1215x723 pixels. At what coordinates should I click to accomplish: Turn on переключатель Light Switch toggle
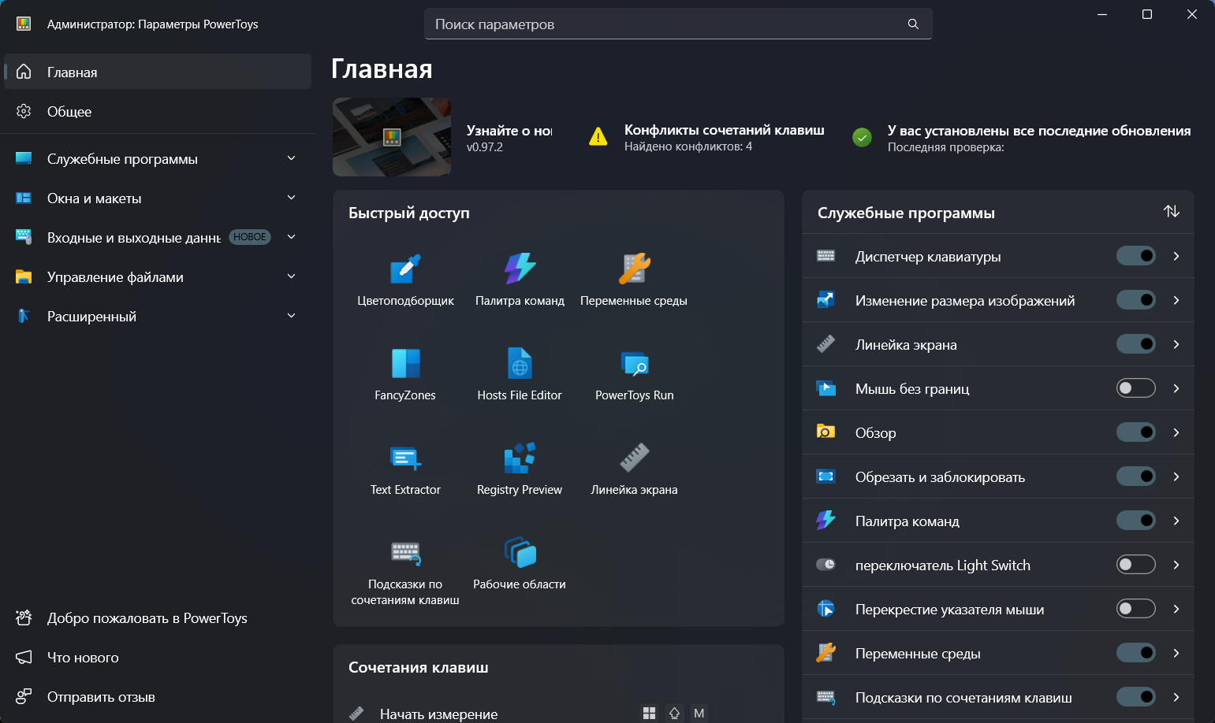(1135, 565)
